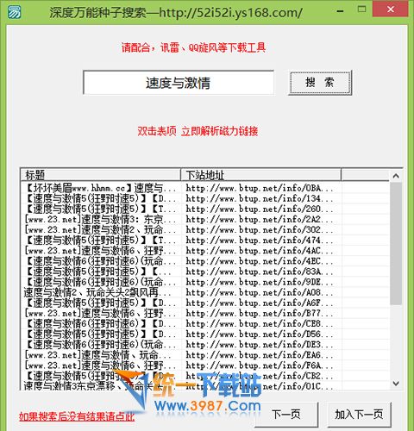Click the 加入下一页 button
414x431 pixels.
359,414
